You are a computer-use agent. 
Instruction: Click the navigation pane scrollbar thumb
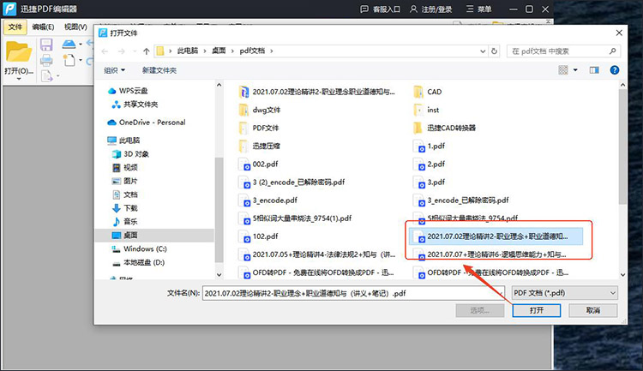(219, 210)
